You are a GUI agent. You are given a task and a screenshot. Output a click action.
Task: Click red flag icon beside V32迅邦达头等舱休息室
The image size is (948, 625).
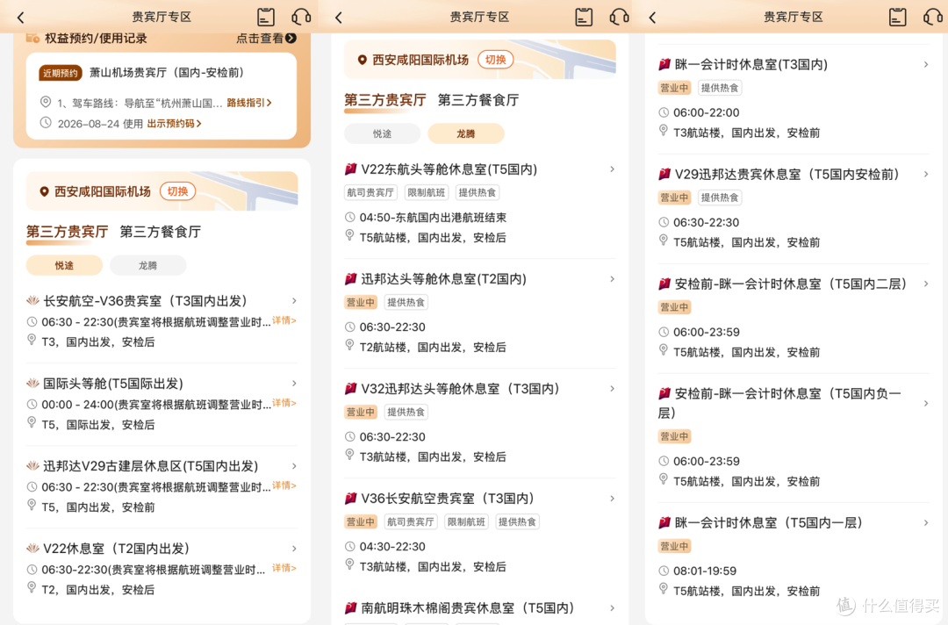click(350, 389)
